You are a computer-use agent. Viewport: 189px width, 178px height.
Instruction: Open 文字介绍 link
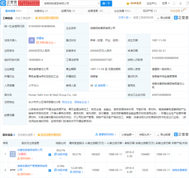pyautogui.click(x=124, y=18)
